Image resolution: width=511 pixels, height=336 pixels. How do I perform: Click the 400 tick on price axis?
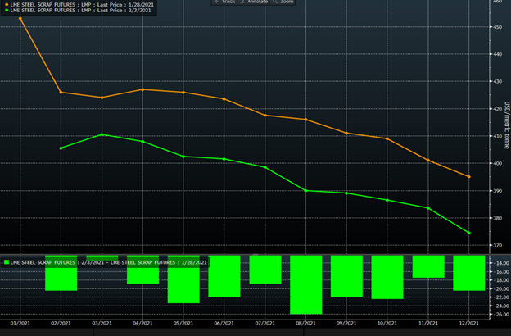click(x=497, y=163)
